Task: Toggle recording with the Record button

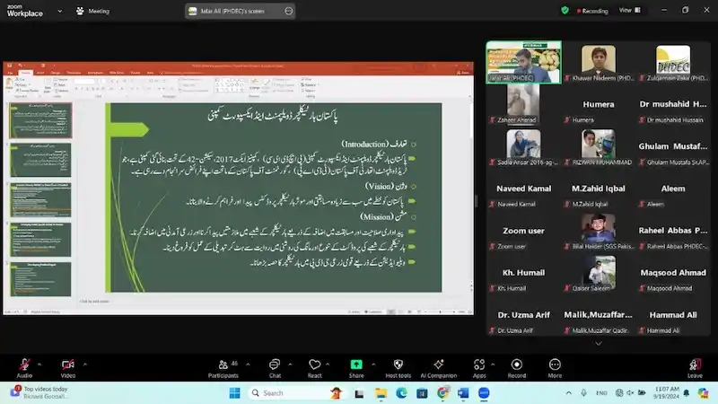Action: 517,364
